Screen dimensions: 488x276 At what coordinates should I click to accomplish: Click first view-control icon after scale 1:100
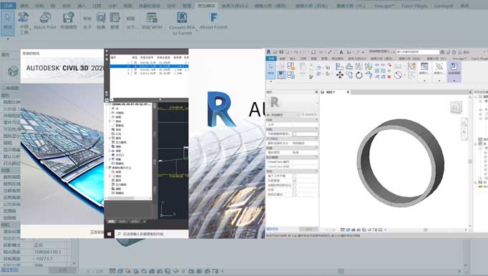click(112, 271)
